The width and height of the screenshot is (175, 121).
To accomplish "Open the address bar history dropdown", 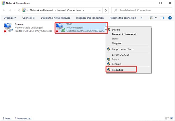I will pos(99,10).
